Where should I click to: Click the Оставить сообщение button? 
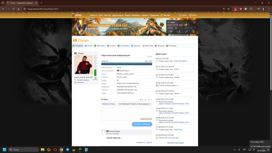pyautogui.click(x=142, y=124)
